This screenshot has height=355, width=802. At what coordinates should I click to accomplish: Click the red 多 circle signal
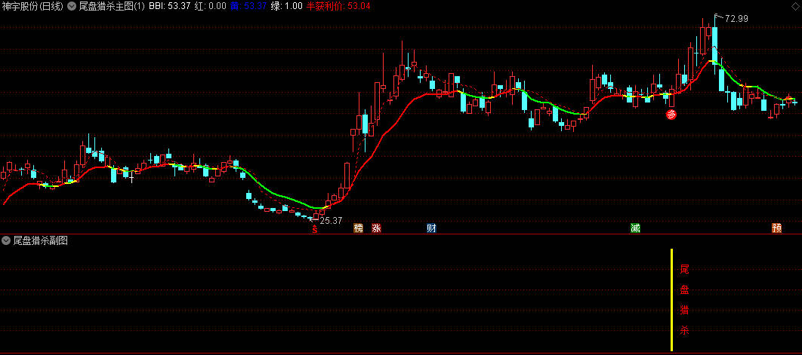coord(671,115)
